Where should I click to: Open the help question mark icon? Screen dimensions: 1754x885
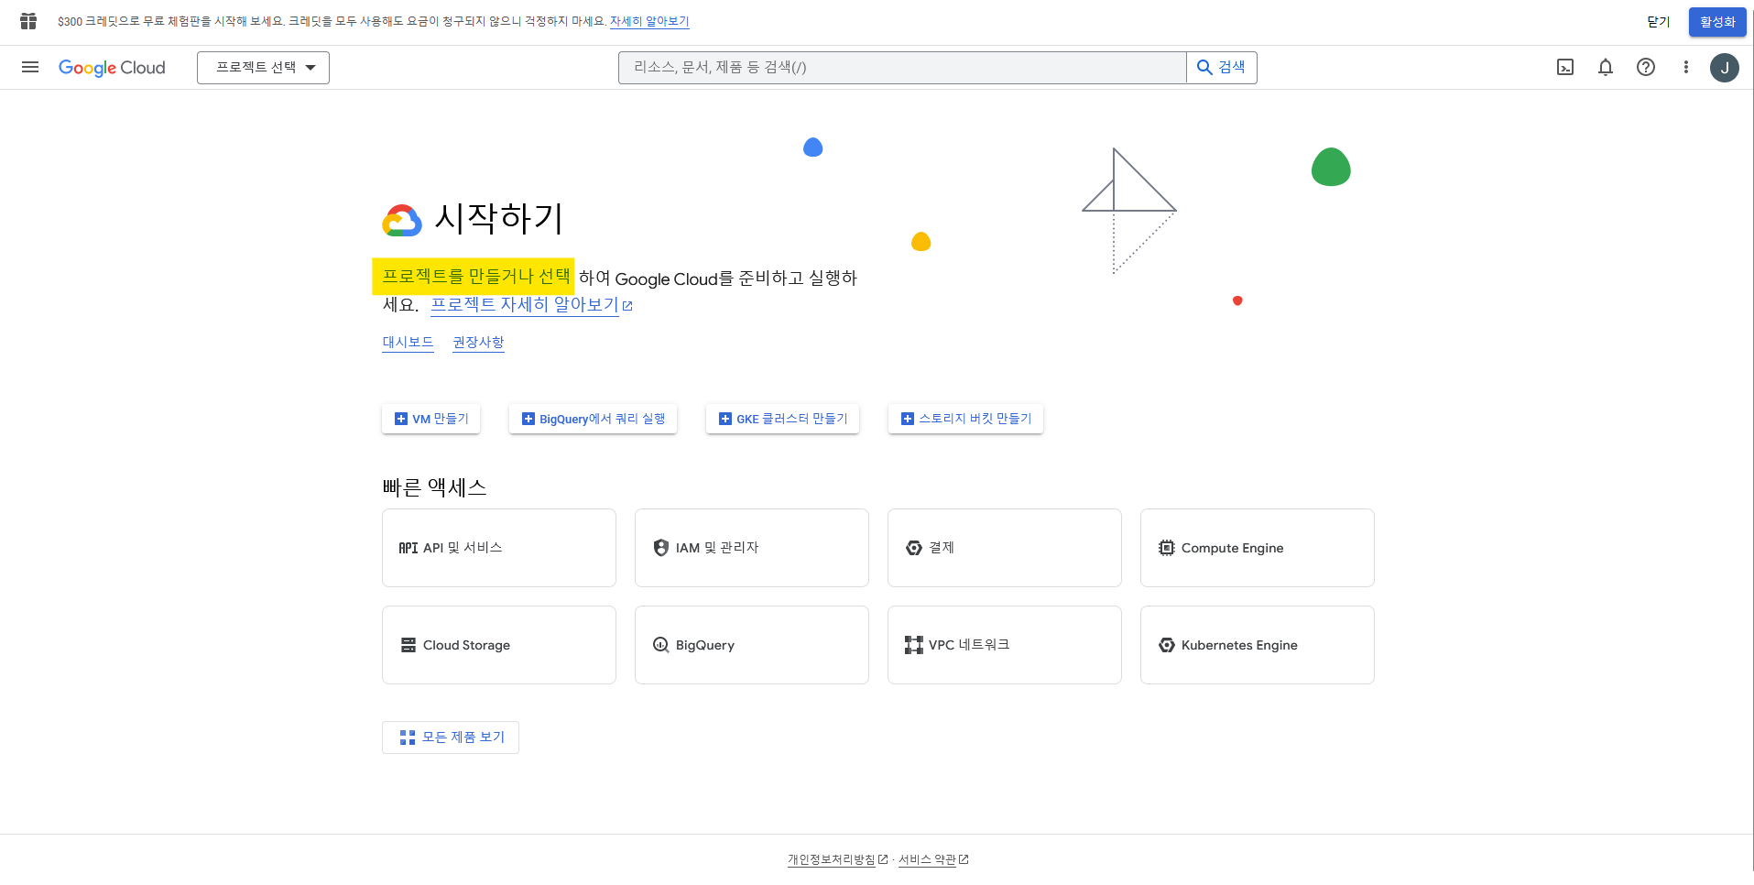[1646, 67]
